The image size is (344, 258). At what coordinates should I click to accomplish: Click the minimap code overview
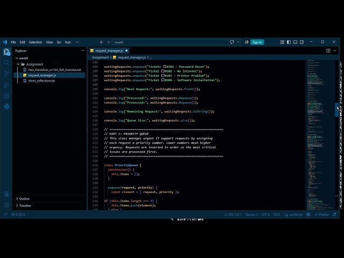[x=320, y=134]
